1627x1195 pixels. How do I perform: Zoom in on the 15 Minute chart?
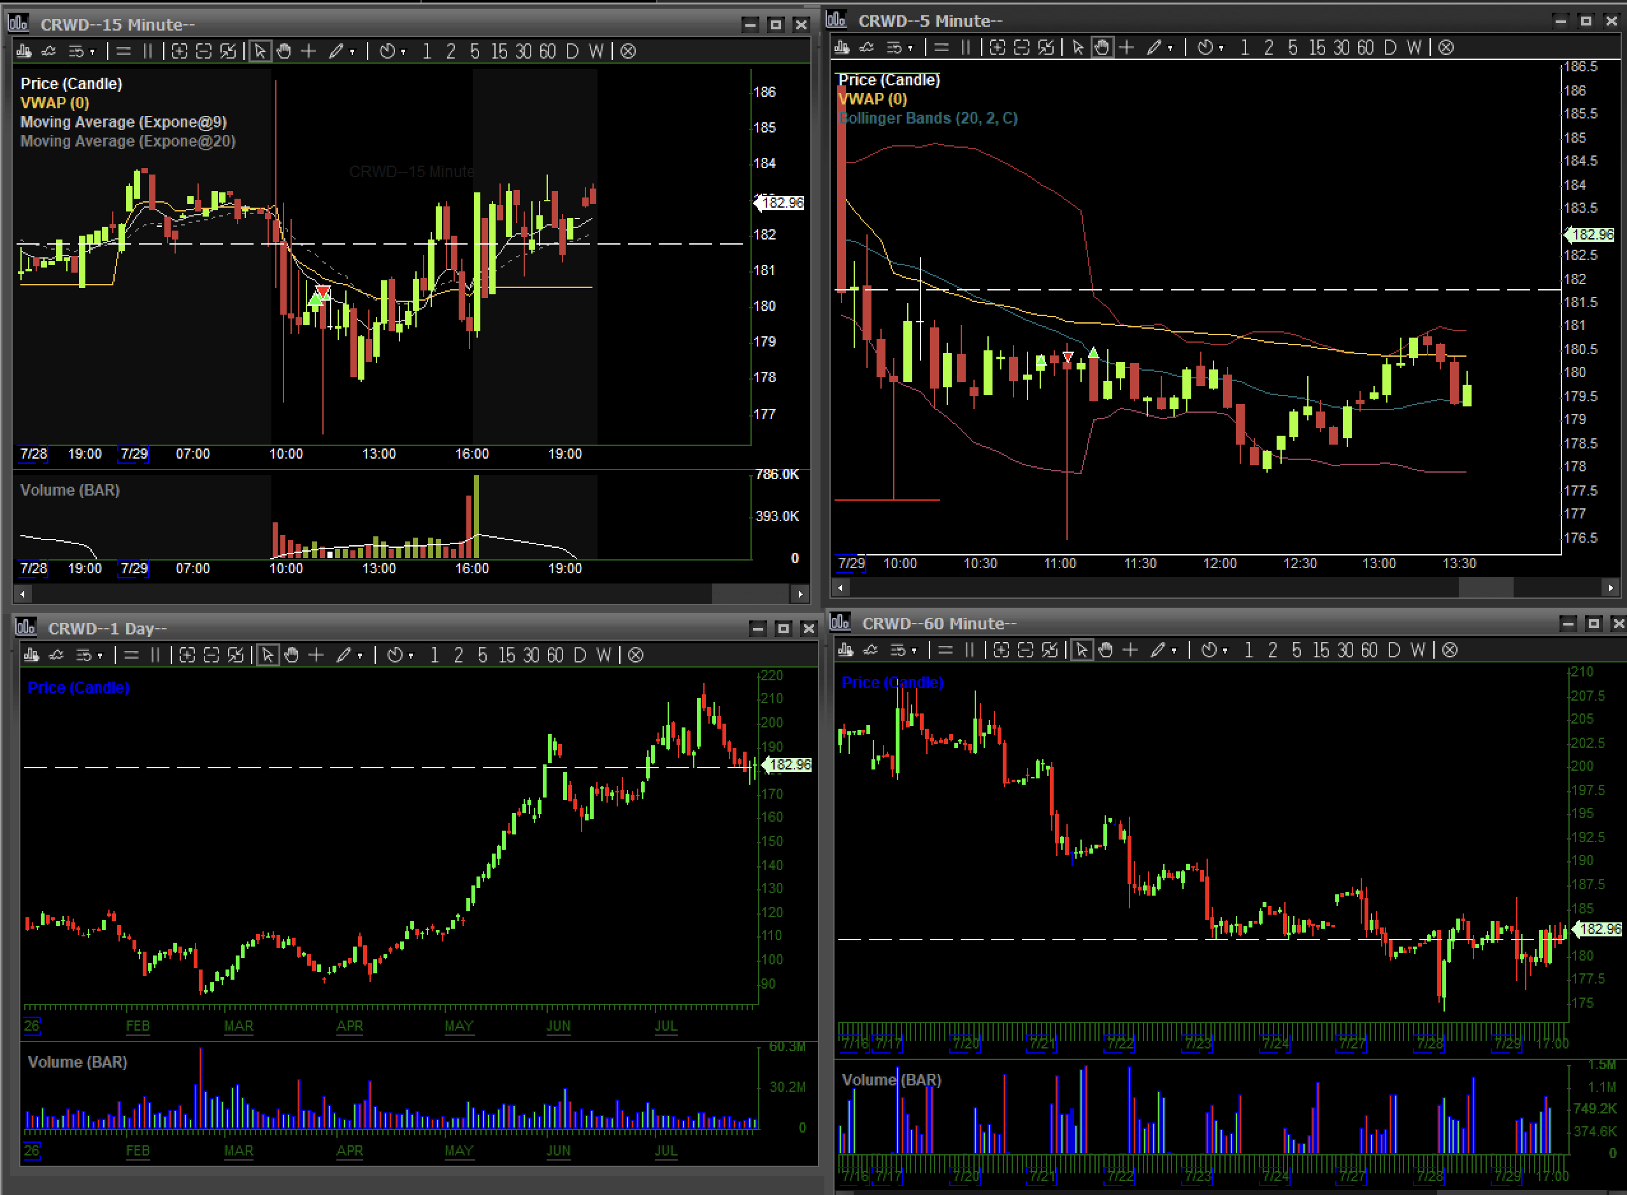coord(180,52)
